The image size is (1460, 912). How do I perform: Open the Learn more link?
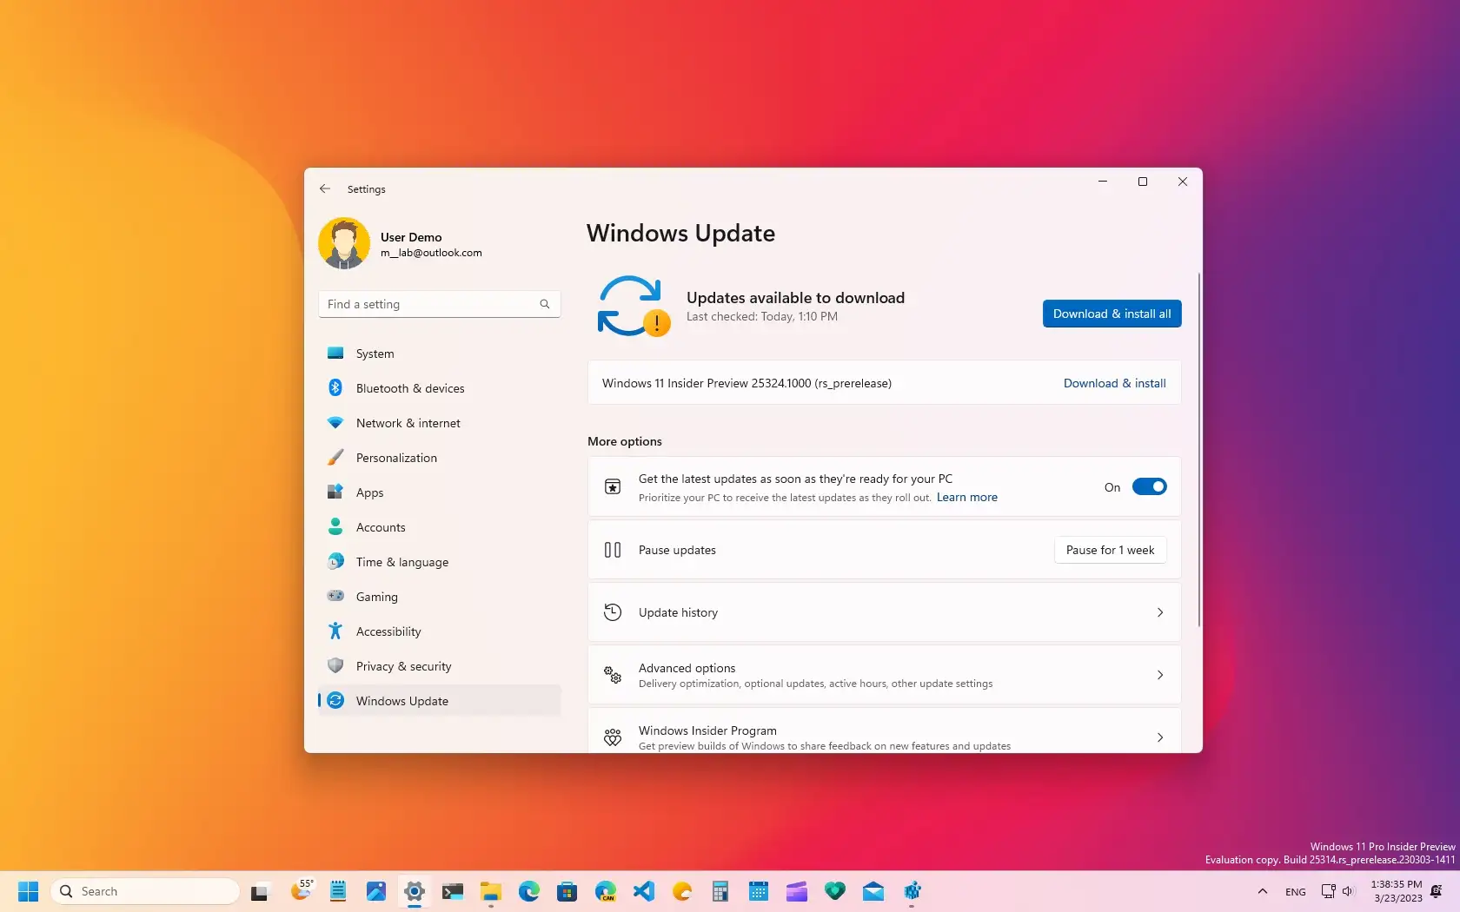tap(966, 498)
